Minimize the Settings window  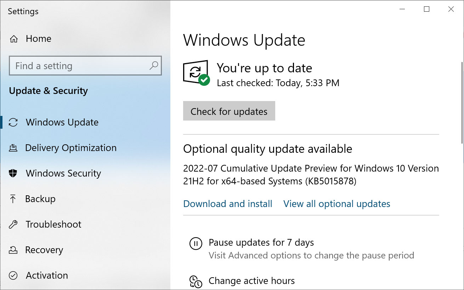pyautogui.click(x=402, y=9)
